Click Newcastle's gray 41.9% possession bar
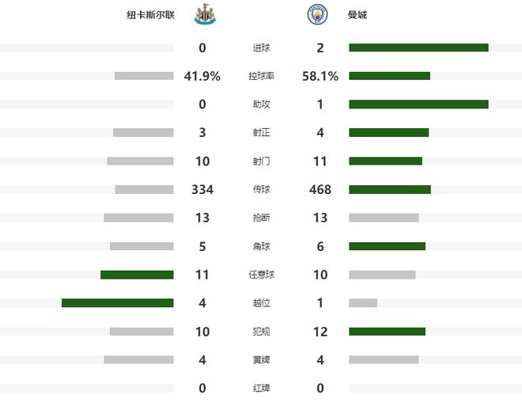The image size is (522, 406). [x=144, y=76]
